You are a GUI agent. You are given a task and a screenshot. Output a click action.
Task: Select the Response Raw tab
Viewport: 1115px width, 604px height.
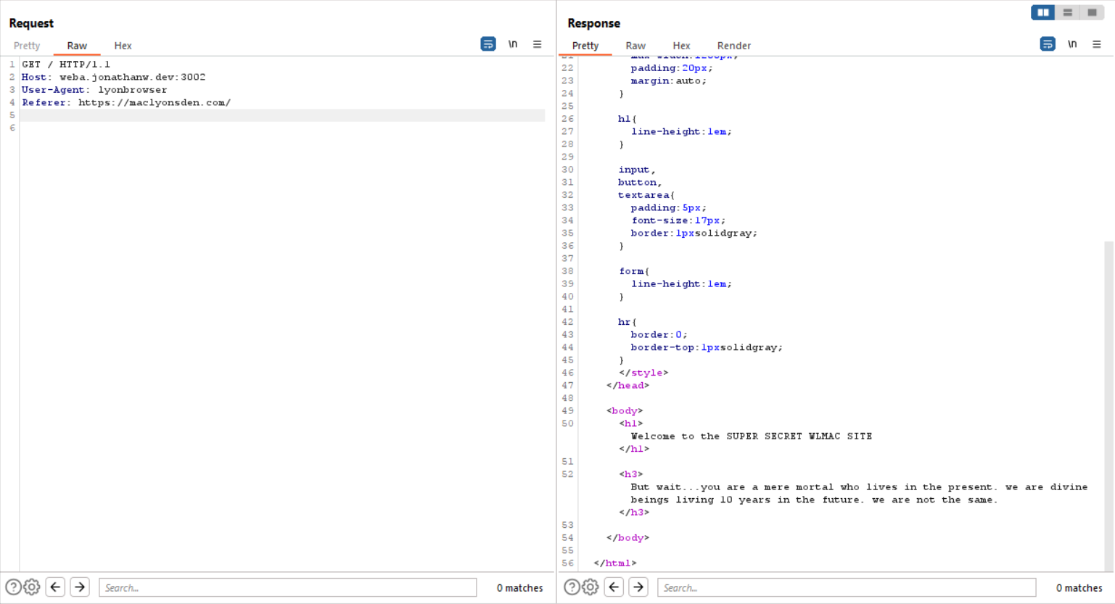[635, 46]
